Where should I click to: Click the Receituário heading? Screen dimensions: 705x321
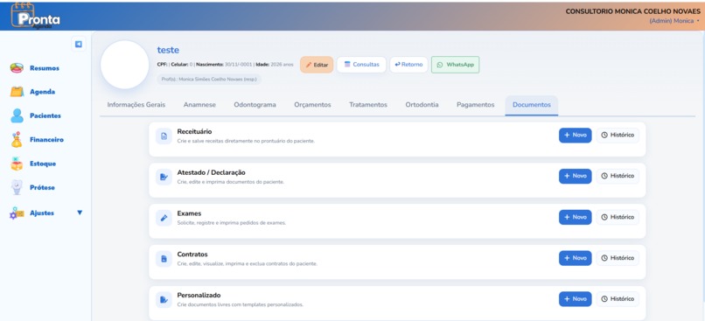pyautogui.click(x=194, y=132)
